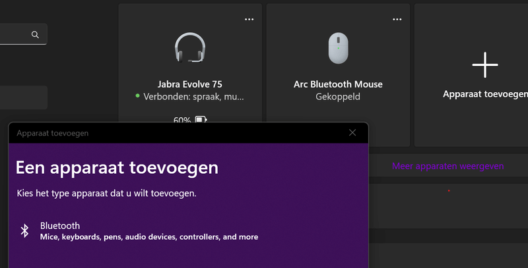528x268 pixels.
Task: Open Meer apparaten weergeven link
Action: 448,166
